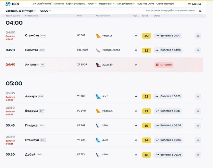Click notification bell for Бодрум PC 1457
Screen dimensions: 213x168
coord(198,111)
